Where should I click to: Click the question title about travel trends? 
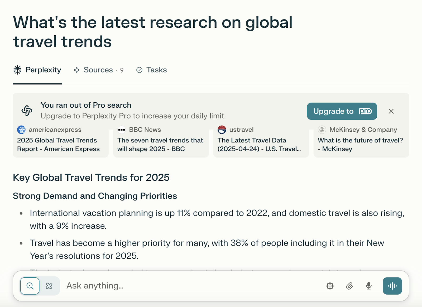click(153, 32)
